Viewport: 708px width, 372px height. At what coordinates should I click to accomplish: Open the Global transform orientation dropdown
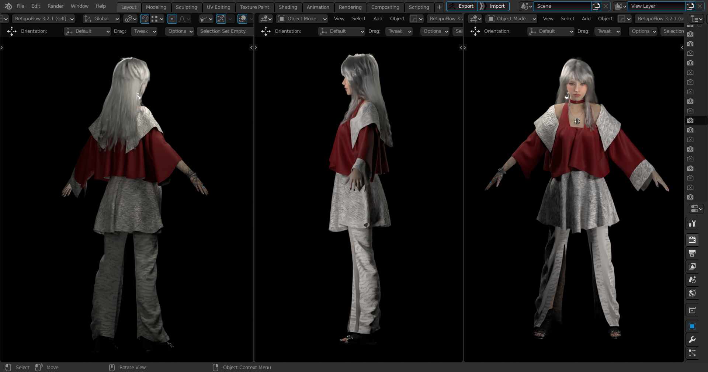coord(101,19)
